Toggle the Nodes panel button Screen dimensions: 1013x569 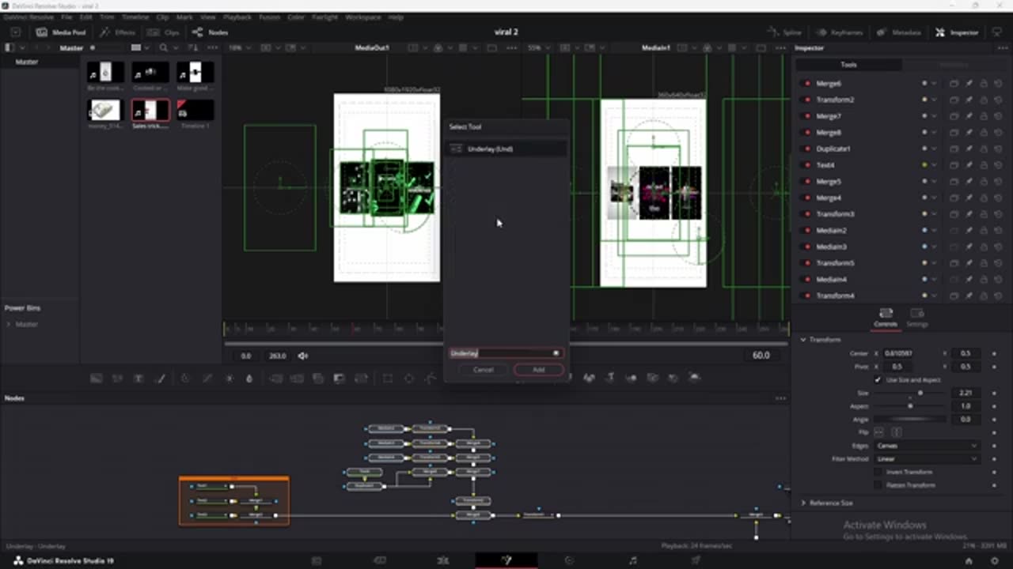(x=210, y=32)
